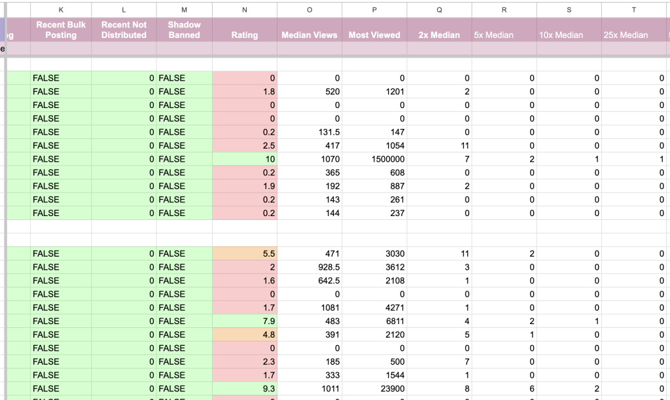Select the Recent Not Distributed header cell

(124, 29)
